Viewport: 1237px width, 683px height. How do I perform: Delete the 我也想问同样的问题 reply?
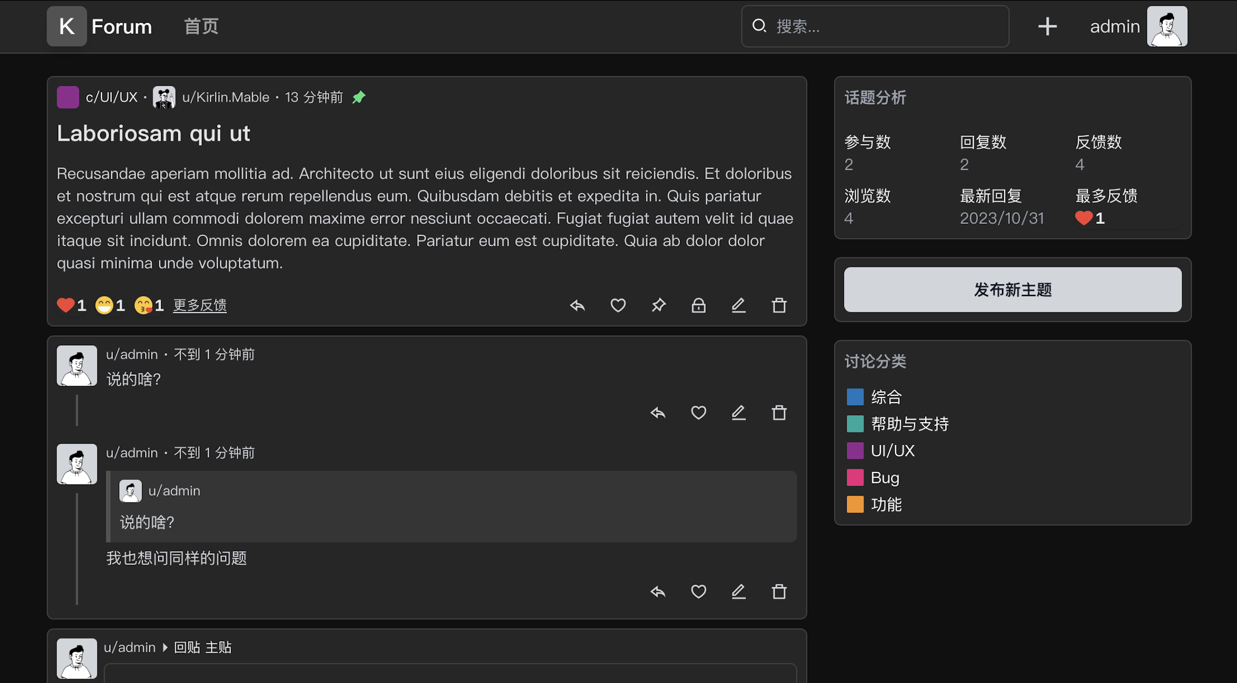tap(779, 591)
